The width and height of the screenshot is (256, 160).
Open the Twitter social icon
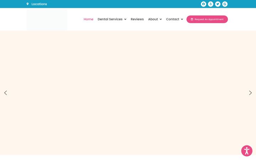pyautogui.click(x=218, y=4)
